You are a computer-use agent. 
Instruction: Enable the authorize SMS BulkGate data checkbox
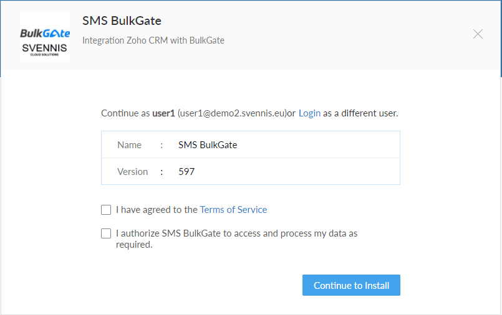[106, 233]
